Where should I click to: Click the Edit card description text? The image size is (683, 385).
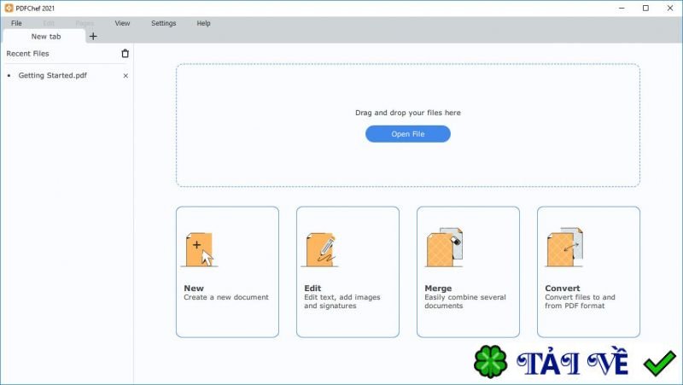[x=342, y=301]
